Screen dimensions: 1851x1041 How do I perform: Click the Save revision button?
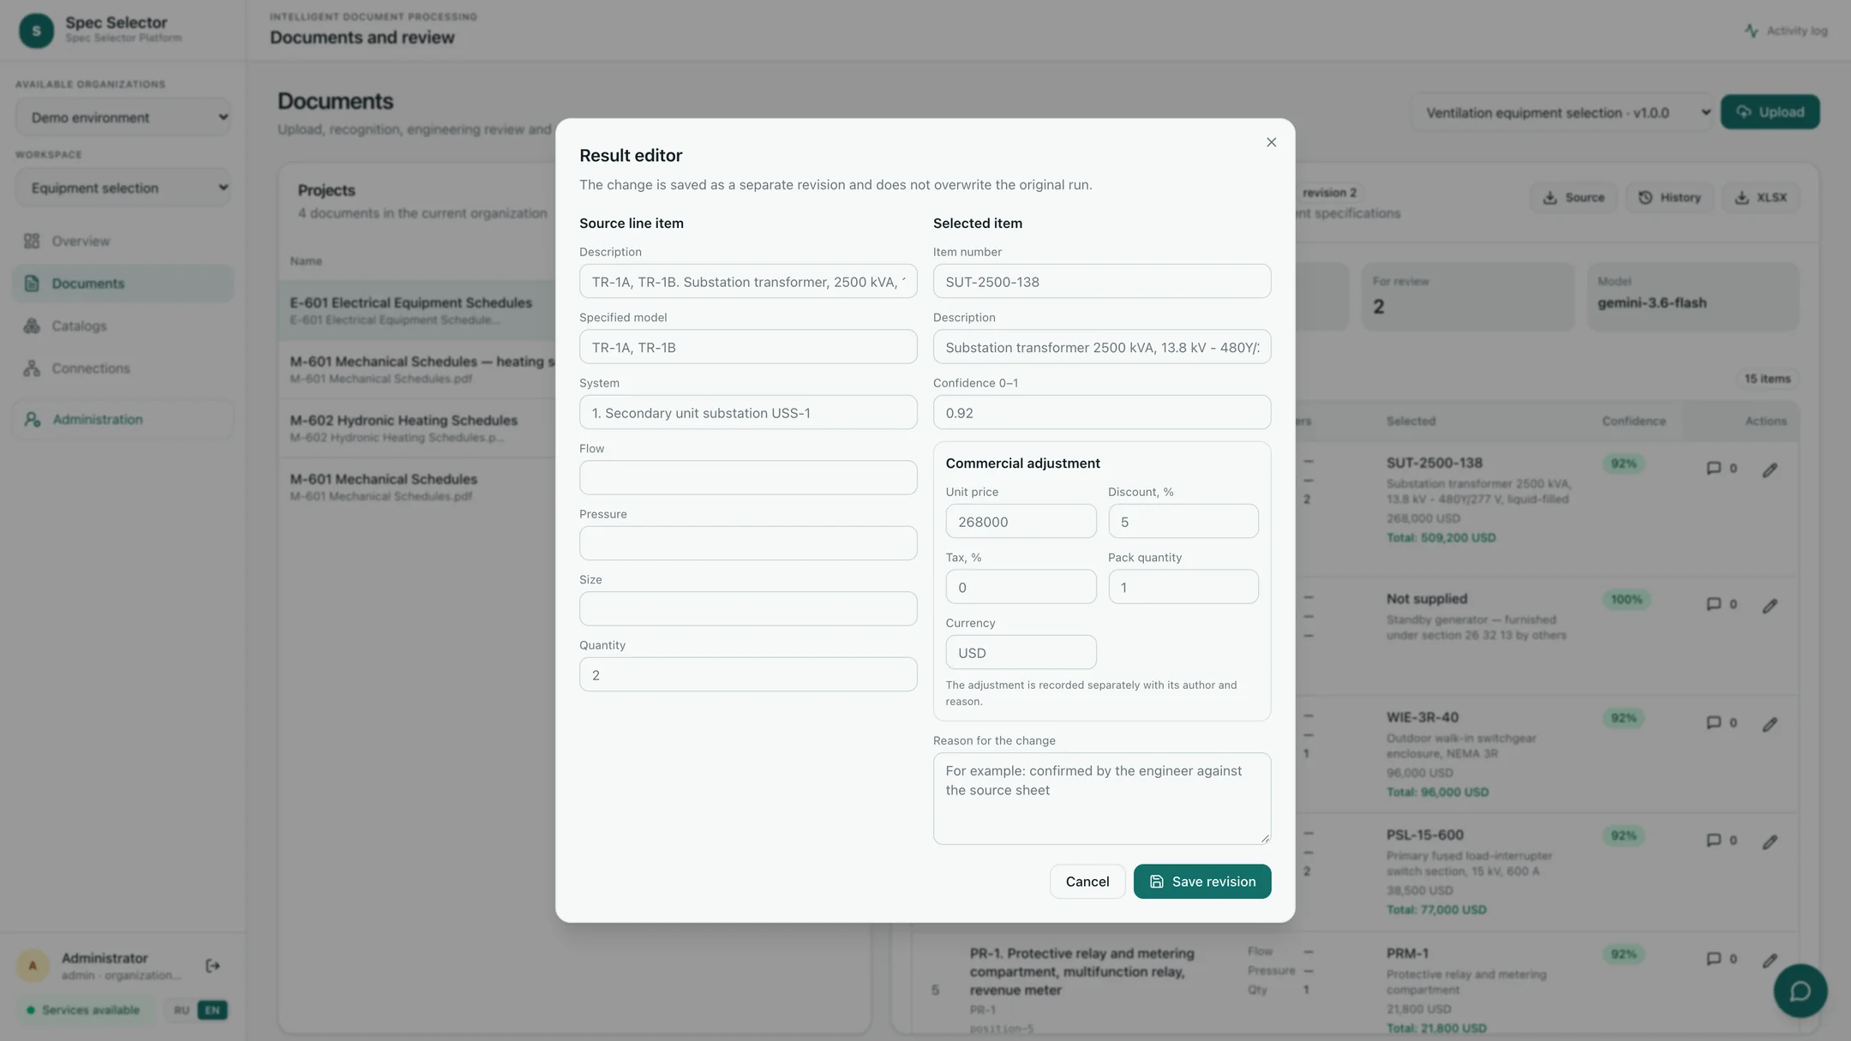pos(1201,881)
